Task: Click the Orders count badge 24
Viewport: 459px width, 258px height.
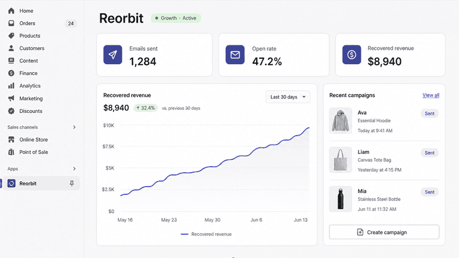Action: tap(71, 23)
